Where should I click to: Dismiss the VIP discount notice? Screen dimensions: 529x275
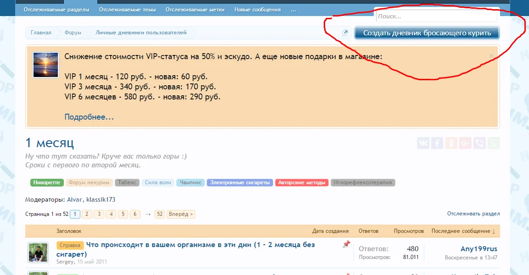pyautogui.click(x=491, y=56)
